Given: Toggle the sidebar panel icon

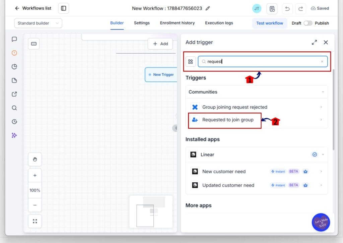Looking at the screenshot, I should [x=63, y=8].
